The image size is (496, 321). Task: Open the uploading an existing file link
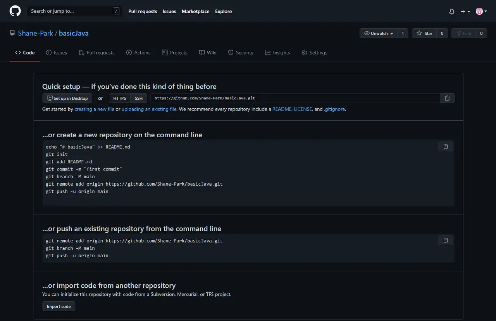pos(149,109)
